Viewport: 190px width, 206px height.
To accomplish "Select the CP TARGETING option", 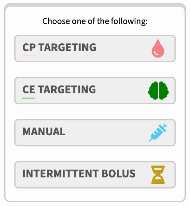I will coord(95,48).
